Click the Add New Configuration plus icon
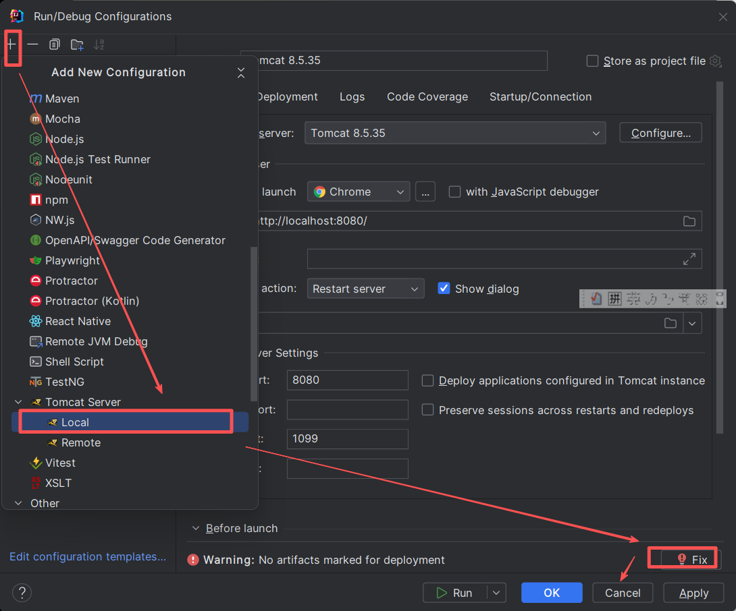The height and width of the screenshot is (611, 736). click(11, 45)
